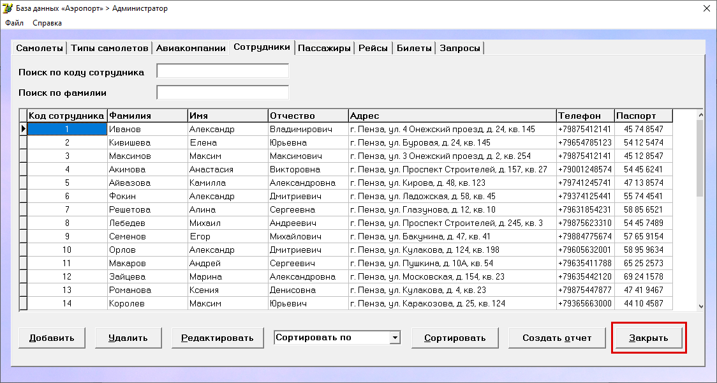
Task: Switch to the Пассажиры tab
Action: tap(324, 48)
